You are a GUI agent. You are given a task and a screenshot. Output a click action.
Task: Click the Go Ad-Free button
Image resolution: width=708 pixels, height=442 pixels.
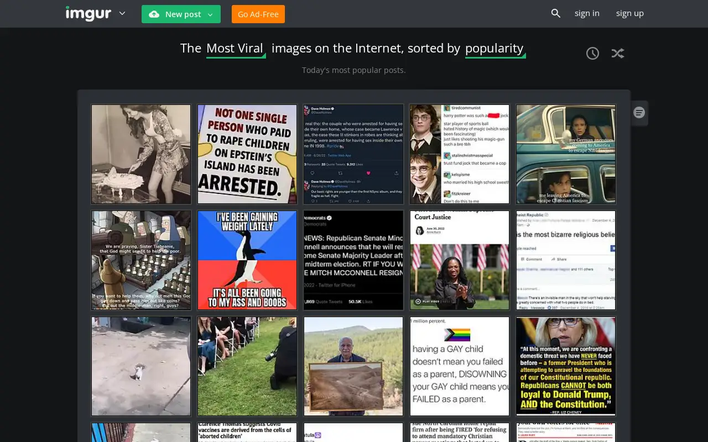tap(258, 14)
